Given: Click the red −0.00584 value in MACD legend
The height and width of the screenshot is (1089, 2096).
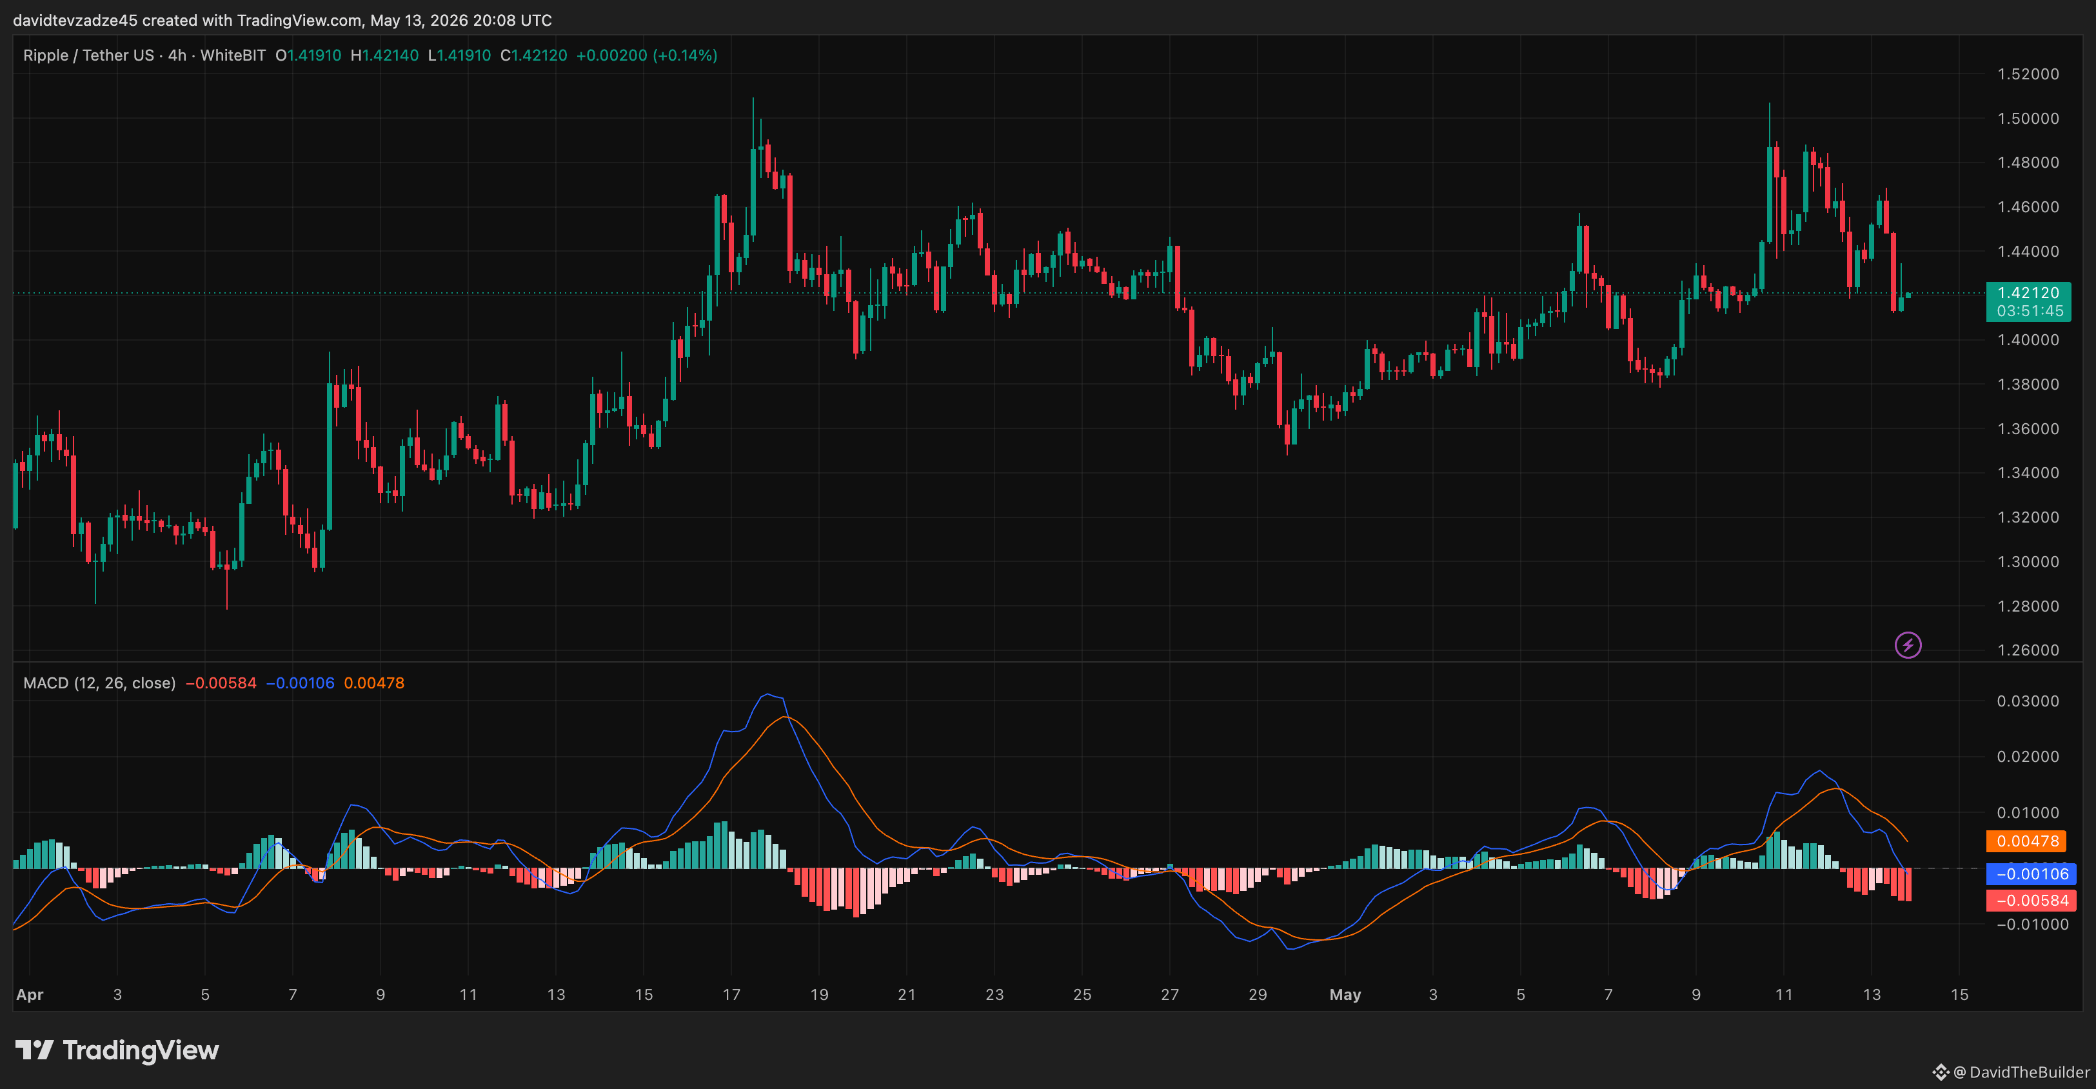Looking at the screenshot, I should [x=221, y=683].
